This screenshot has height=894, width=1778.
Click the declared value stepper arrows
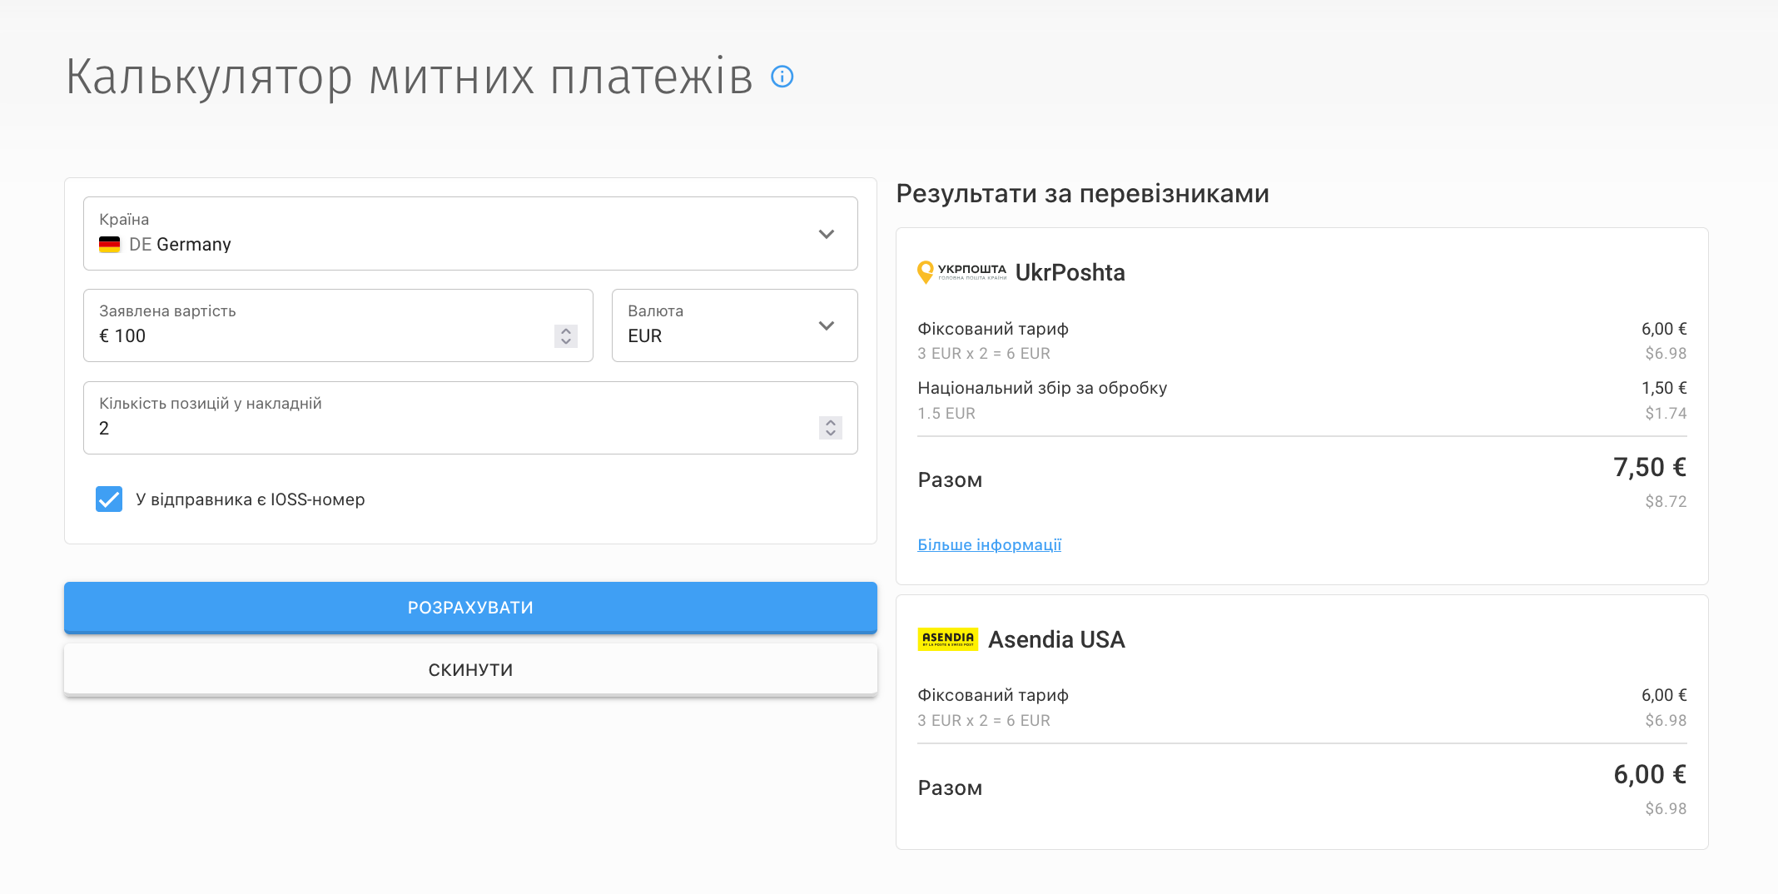coord(566,336)
